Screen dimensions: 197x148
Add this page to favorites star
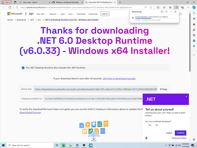pyautogui.click(x=151, y=7)
